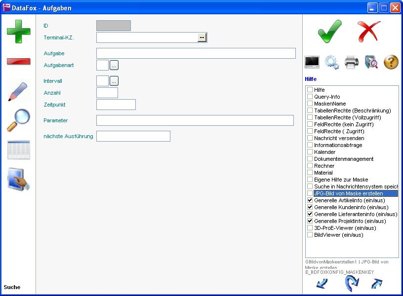The width and height of the screenshot is (403, 296).
Task: Click into the Aufgabe text field
Action: (196, 53)
